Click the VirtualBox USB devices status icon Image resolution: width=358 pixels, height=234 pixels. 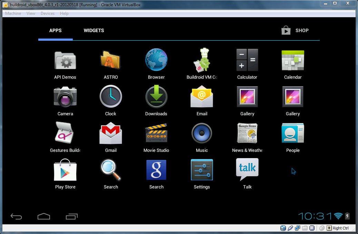pos(290,228)
